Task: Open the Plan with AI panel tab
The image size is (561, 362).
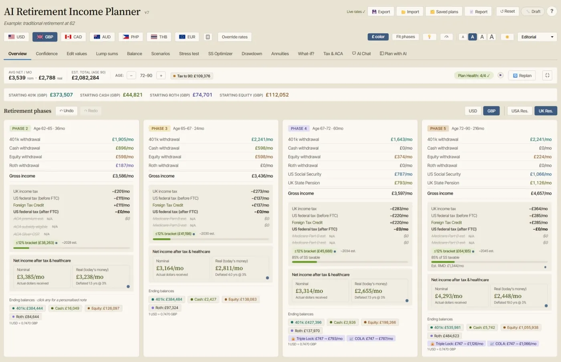Action: [393, 54]
